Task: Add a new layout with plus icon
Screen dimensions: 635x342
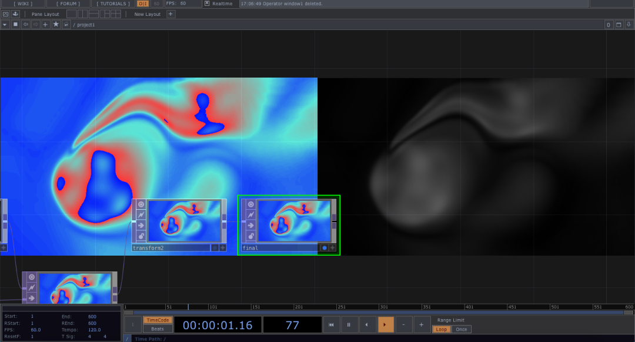Action: click(171, 14)
